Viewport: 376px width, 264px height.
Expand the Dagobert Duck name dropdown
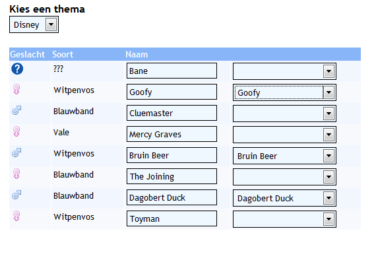tap(284, 198)
